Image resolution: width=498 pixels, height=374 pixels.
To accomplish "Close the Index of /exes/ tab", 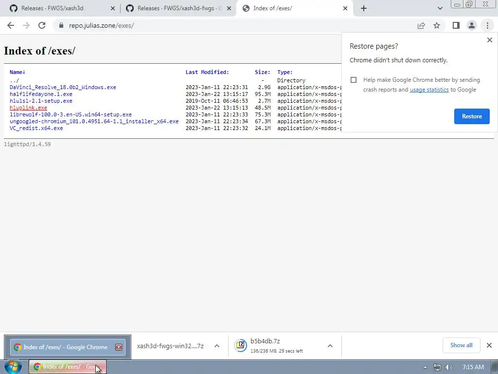I will (x=345, y=8).
